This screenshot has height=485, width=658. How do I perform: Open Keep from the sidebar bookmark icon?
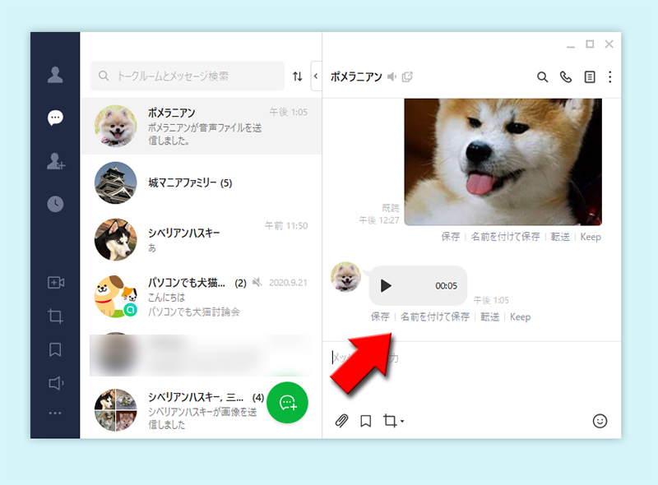55,351
